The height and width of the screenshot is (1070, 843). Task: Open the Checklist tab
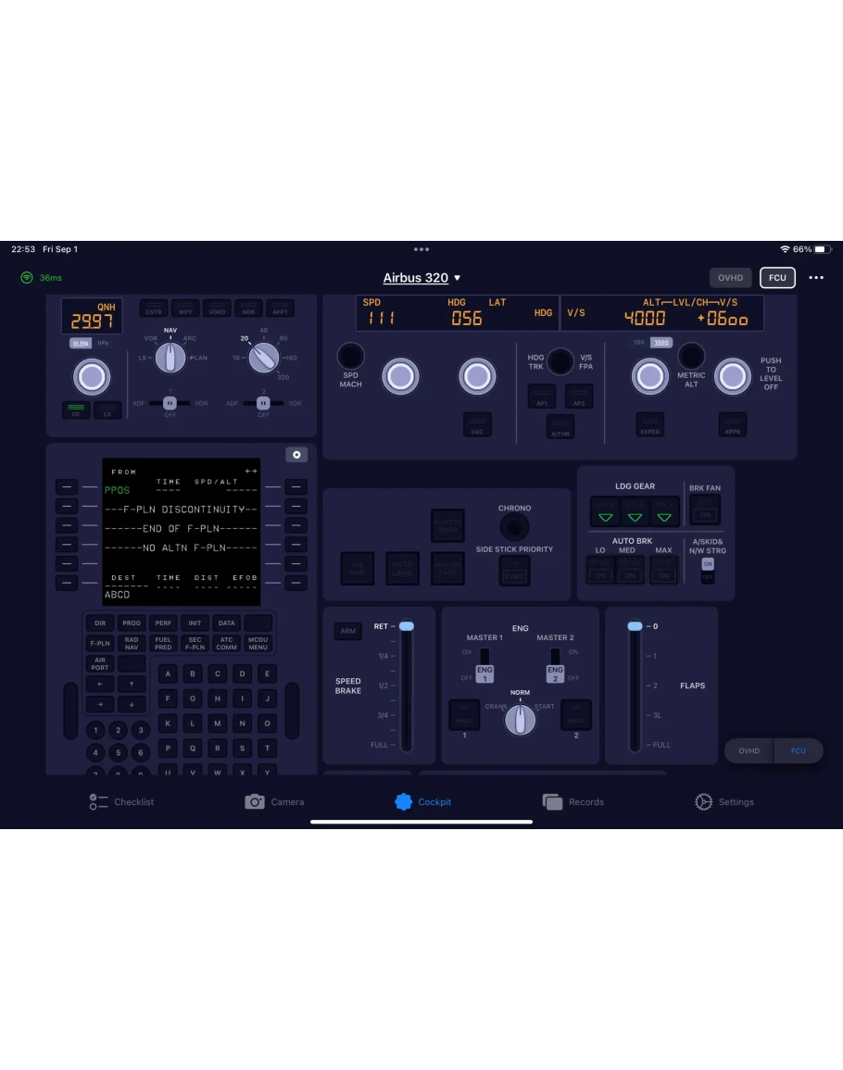pyautogui.click(x=121, y=802)
